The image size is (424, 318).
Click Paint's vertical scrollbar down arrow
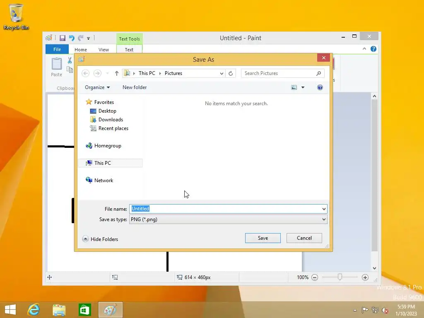[x=374, y=268]
